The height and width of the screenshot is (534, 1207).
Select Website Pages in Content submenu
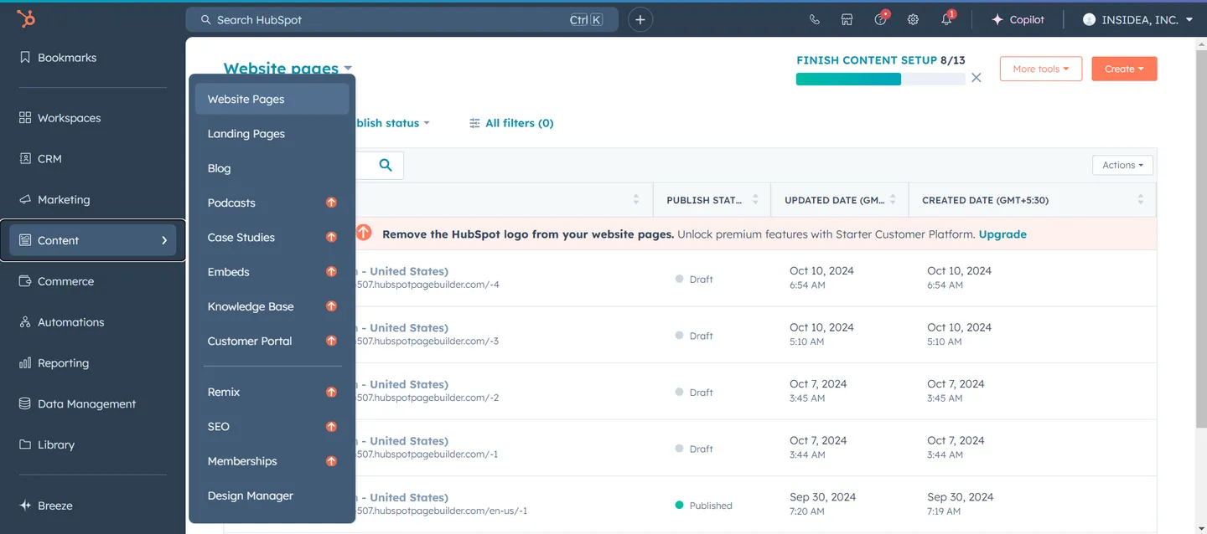(x=272, y=99)
